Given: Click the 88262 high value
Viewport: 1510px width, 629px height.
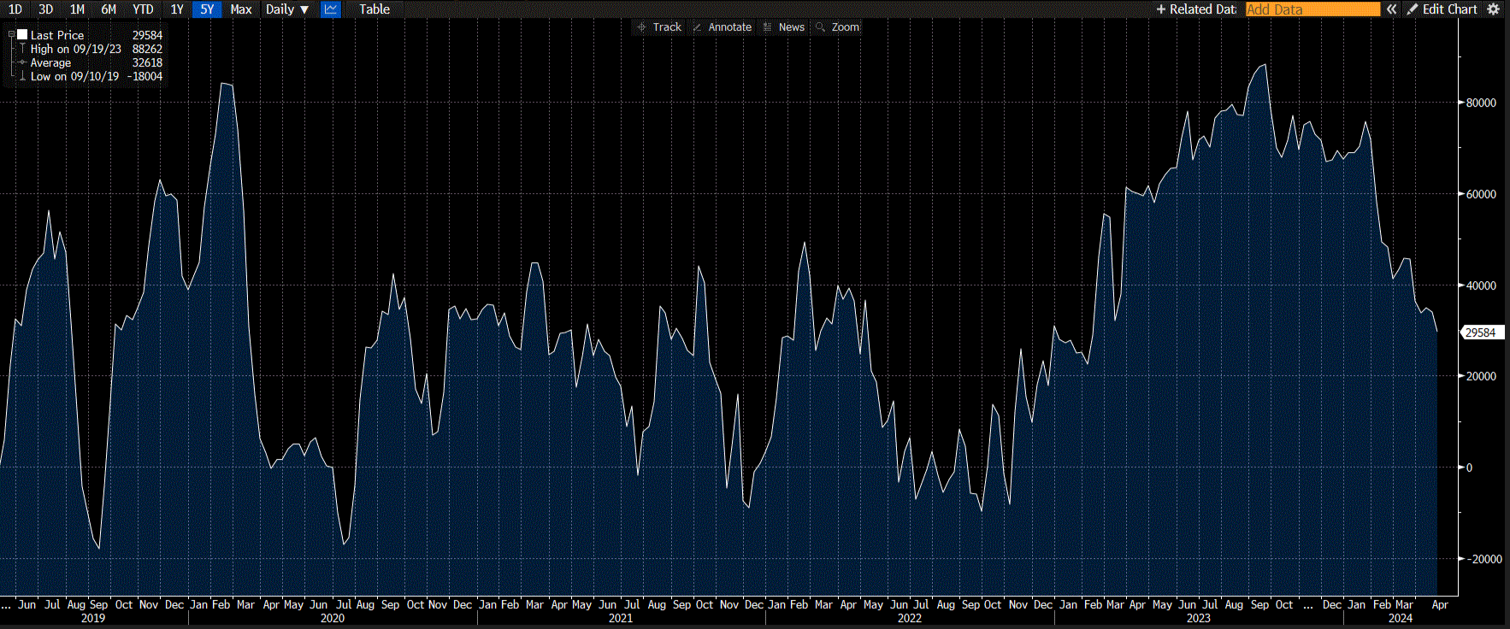Looking at the screenshot, I should pyautogui.click(x=147, y=49).
